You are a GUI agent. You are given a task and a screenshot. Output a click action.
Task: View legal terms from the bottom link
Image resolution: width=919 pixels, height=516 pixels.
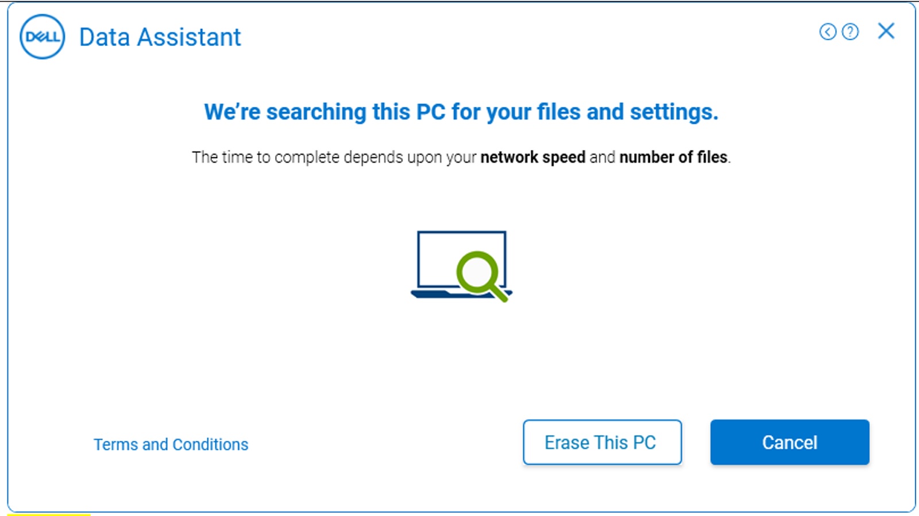[x=171, y=444]
